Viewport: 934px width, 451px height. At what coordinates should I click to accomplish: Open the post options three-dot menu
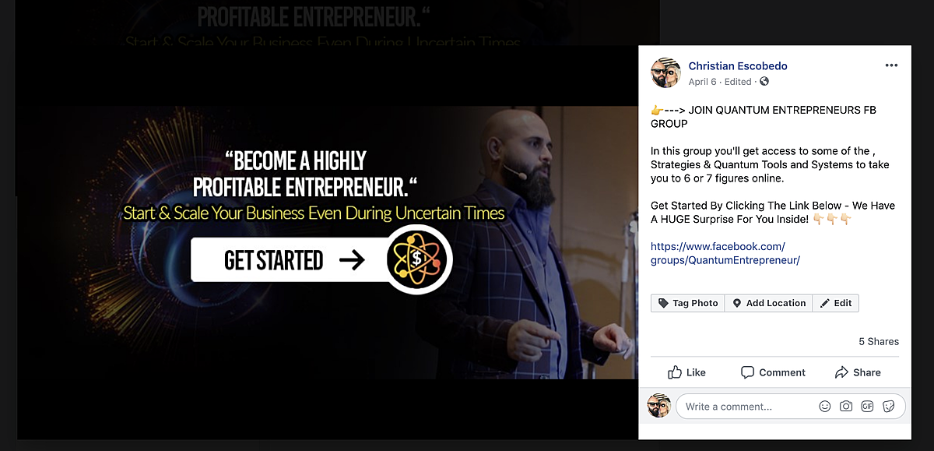click(x=891, y=65)
